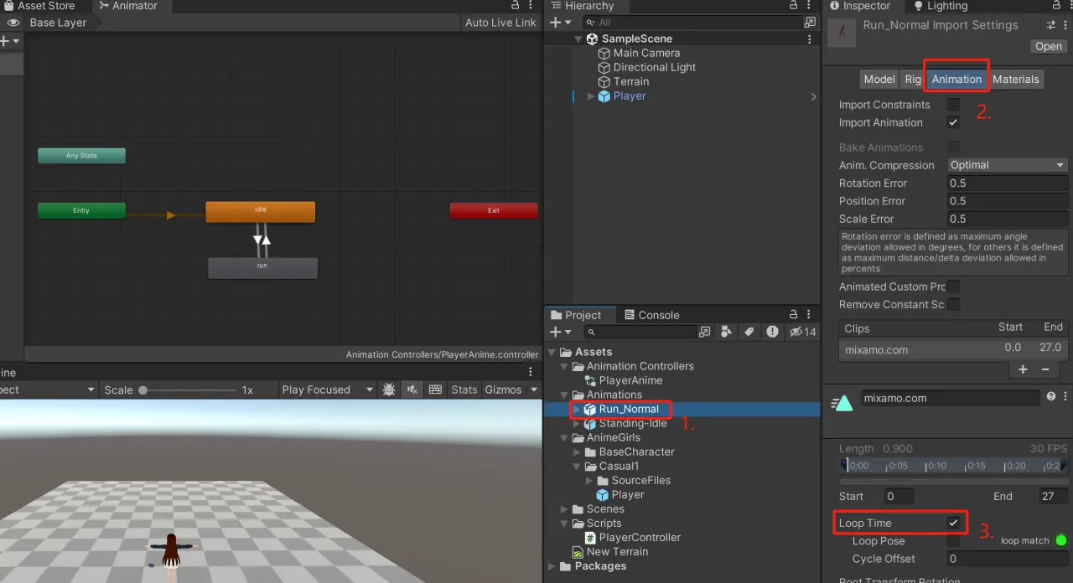Lock the Hierarchy panel
Image resolution: width=1073 pixels, height=583 pixels.
coord(794,5)
